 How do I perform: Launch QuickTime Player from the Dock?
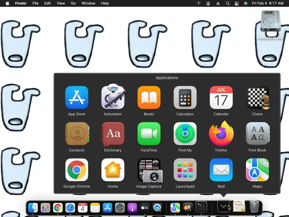[157, 208]
